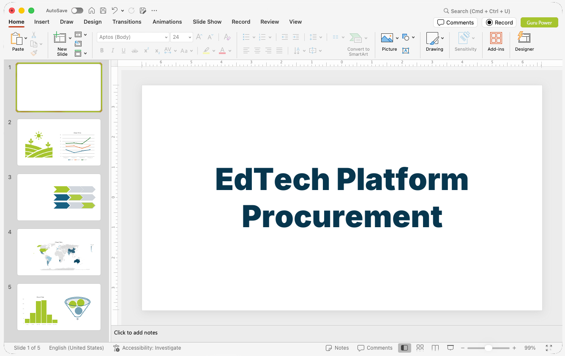565x356 pixels.
Task: Click the Subscript icon
Action: click(x=157, y=51)
